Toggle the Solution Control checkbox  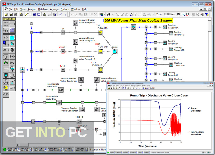coord(18,150)
